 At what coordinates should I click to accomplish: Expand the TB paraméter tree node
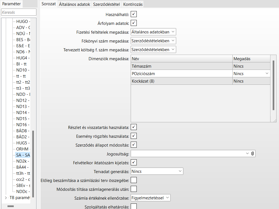(6, 198)
